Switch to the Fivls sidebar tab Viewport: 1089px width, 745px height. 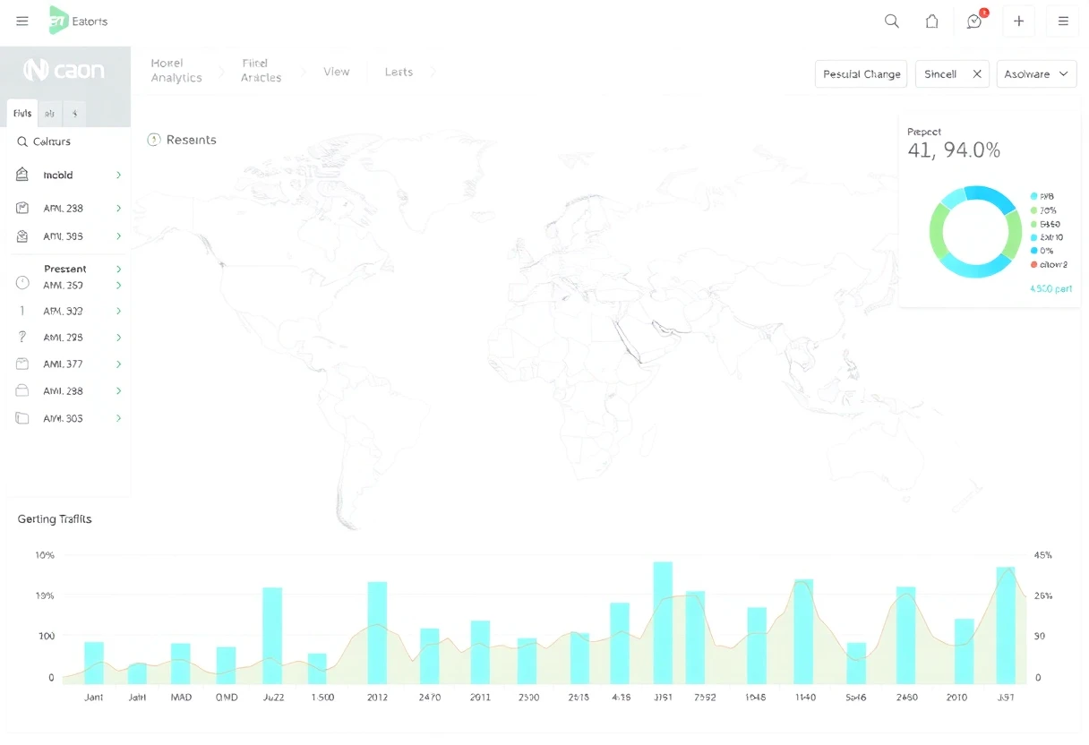point(22,113)
